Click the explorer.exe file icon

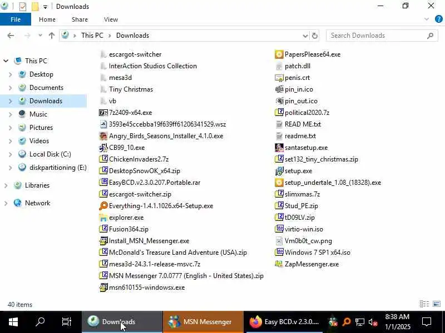tap(103, 218)
